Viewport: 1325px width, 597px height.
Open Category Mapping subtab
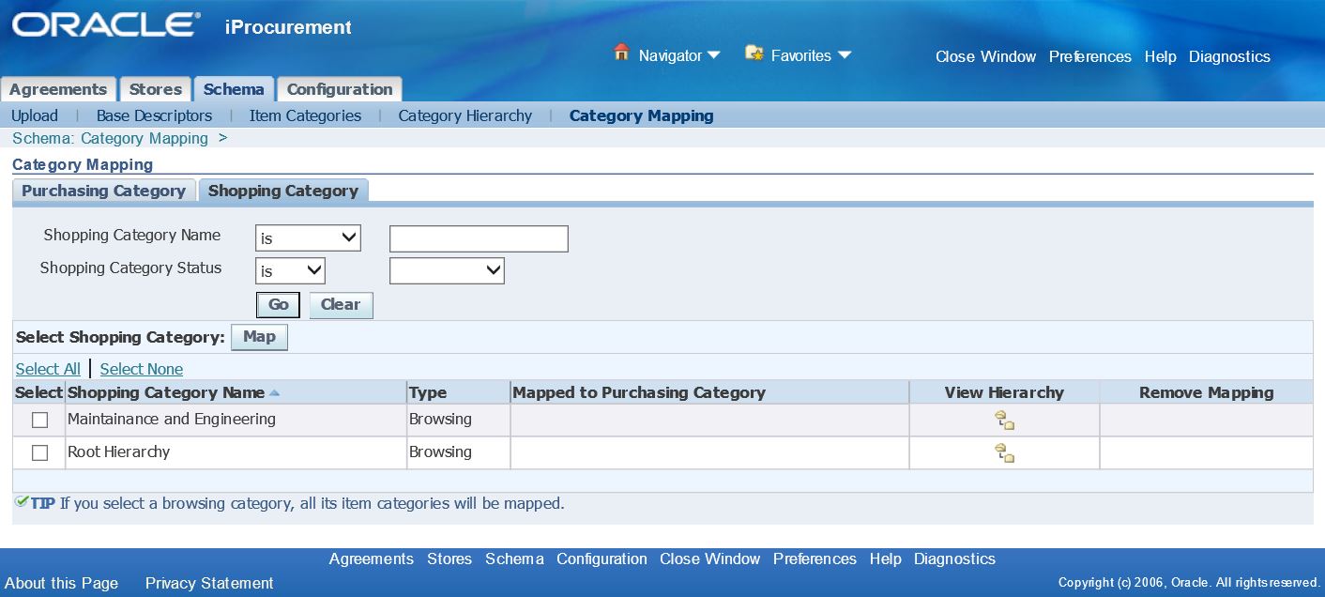click(641, 115)
